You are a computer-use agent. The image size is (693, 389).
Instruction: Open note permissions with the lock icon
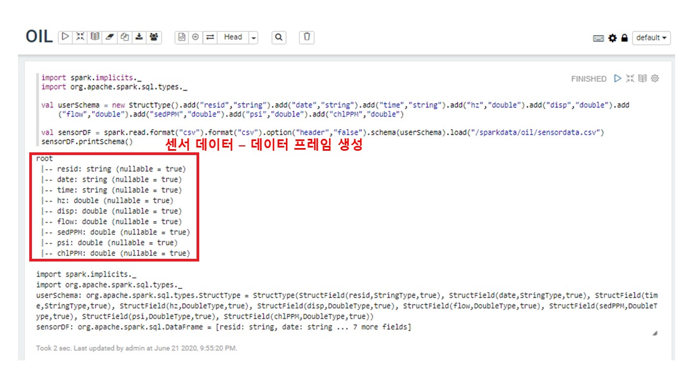click(x=624, y=38)
